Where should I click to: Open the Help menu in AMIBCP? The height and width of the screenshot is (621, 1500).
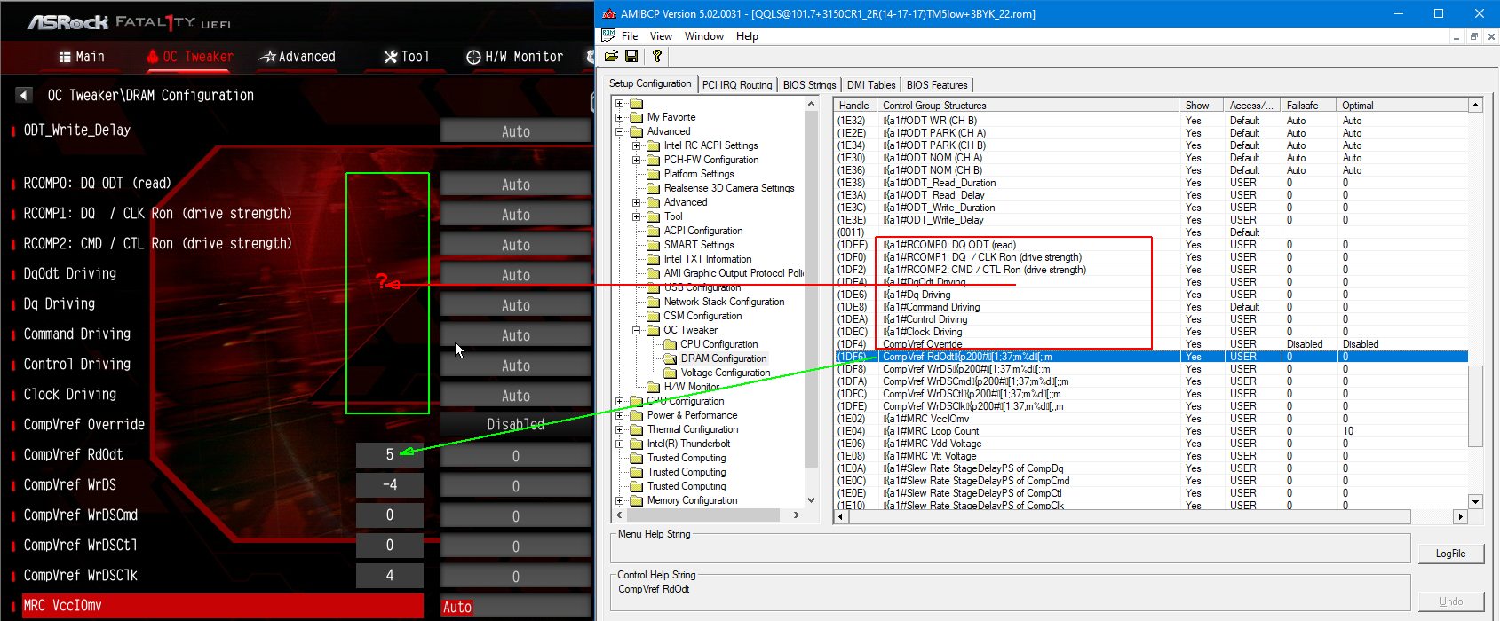click(747, 36)
